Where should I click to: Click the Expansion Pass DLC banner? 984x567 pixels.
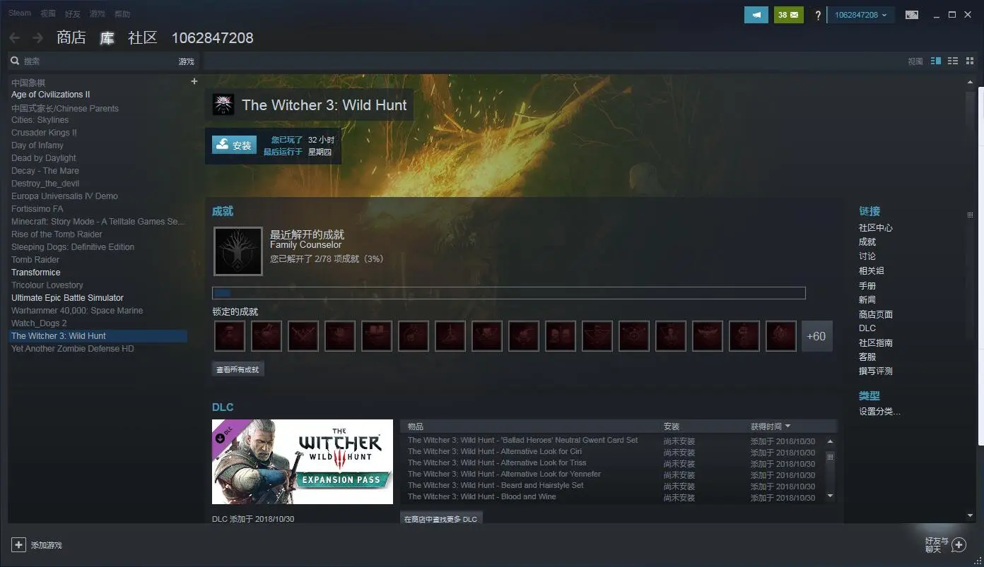(303, 462)
